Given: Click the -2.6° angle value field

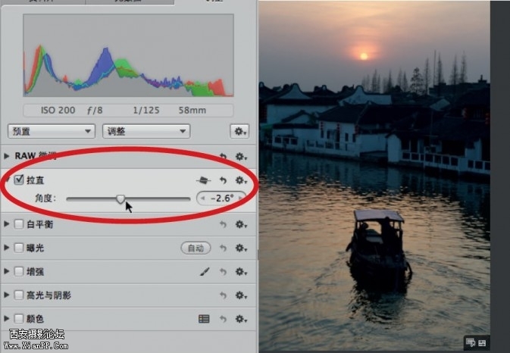Looking at the screenshot, I should (x=222, y=198).
